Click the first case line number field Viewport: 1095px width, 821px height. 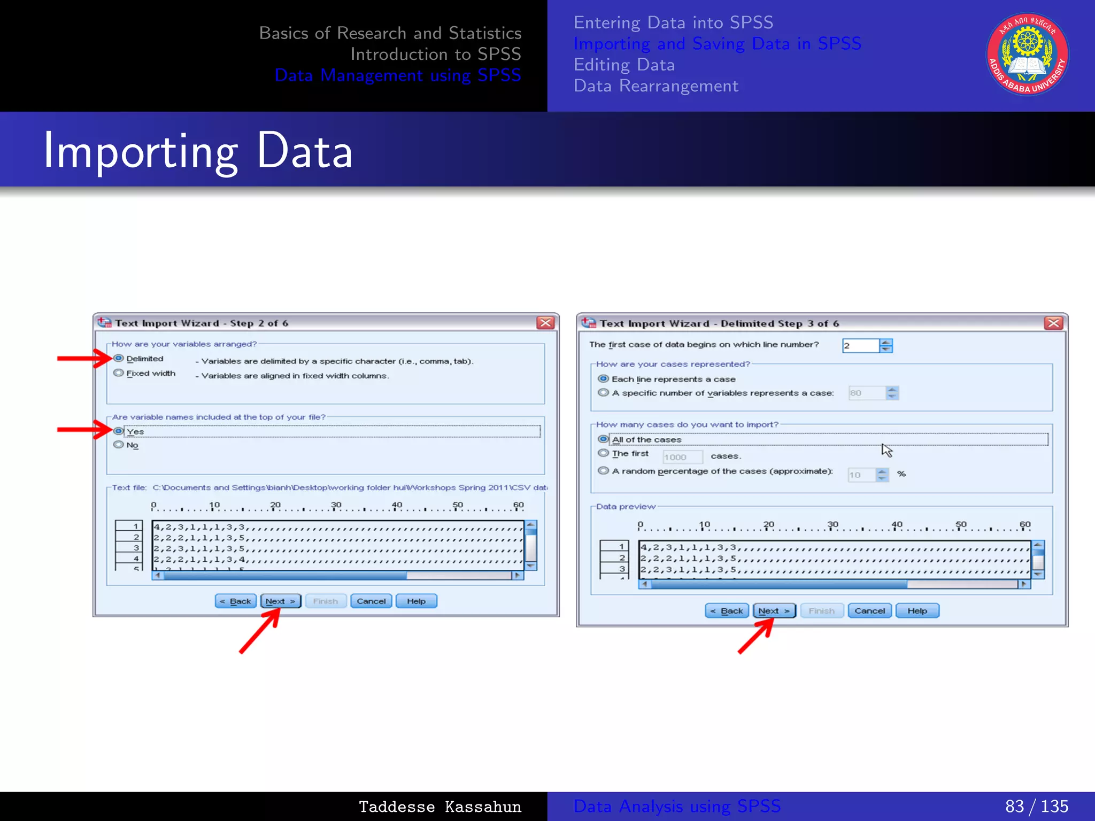tap(860, 346)
